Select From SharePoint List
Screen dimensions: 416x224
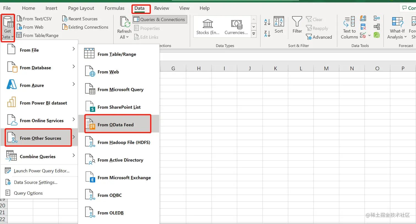(x=119, y=107)
